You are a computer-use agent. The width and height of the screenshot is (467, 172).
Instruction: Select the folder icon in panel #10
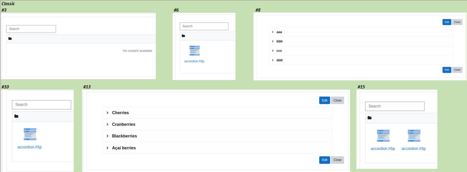coord(16,116)
